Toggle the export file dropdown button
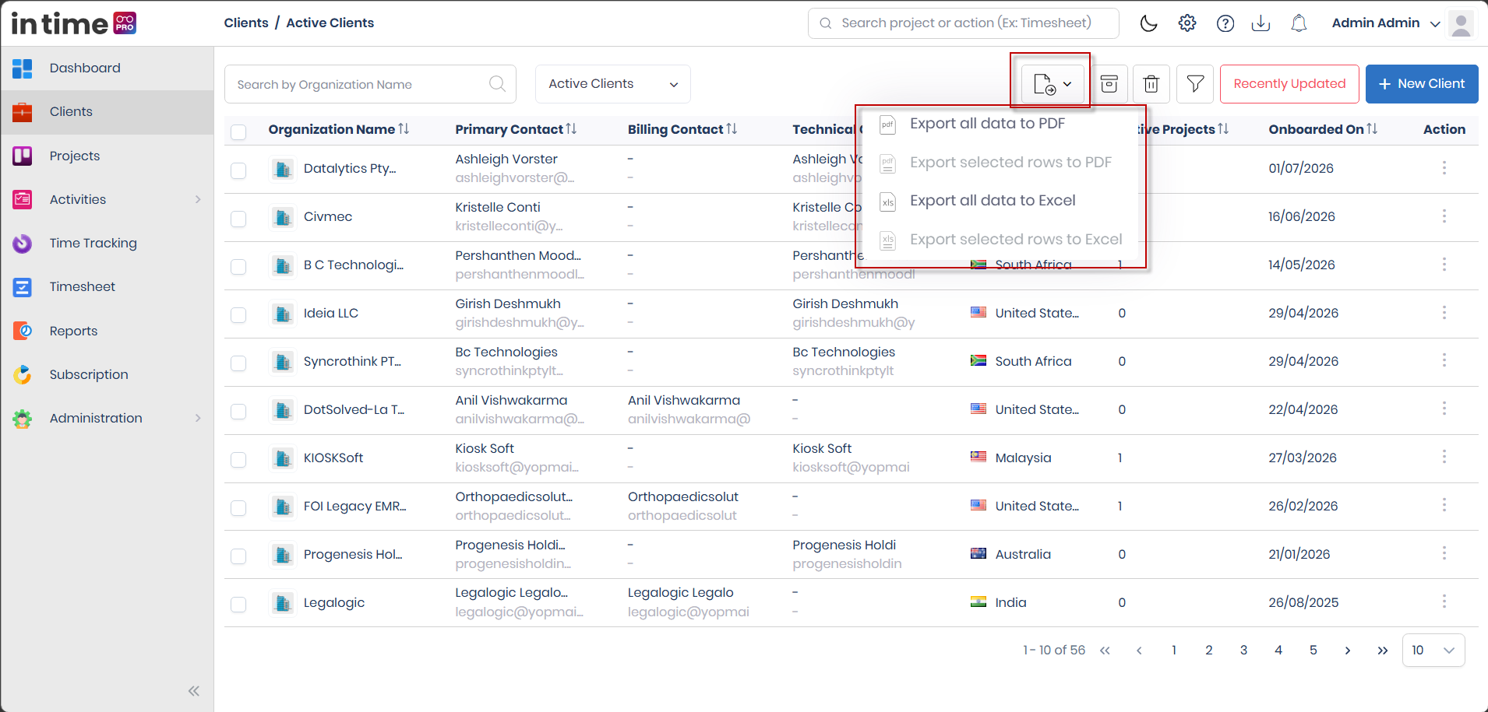This screenshot has width=1488, height=712. [x=1053, y=84]
